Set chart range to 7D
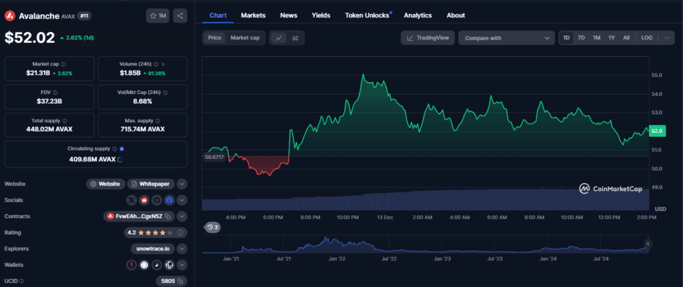Viewport: 683px width, 287px height. click(x=581, y=38)
